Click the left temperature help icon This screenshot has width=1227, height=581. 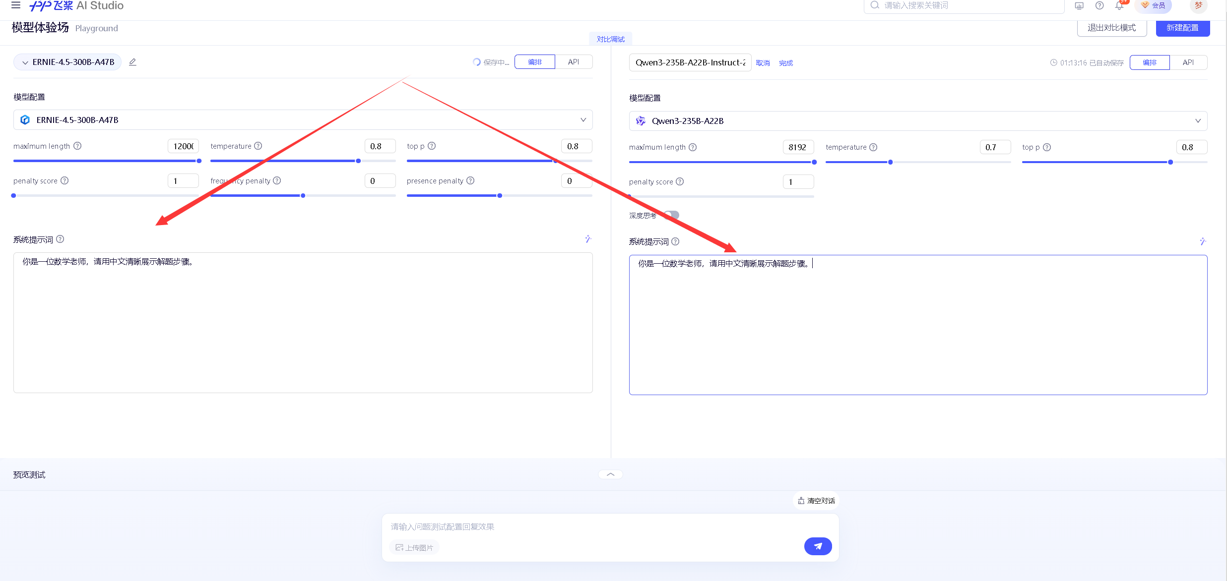click(x=258, y=146)
